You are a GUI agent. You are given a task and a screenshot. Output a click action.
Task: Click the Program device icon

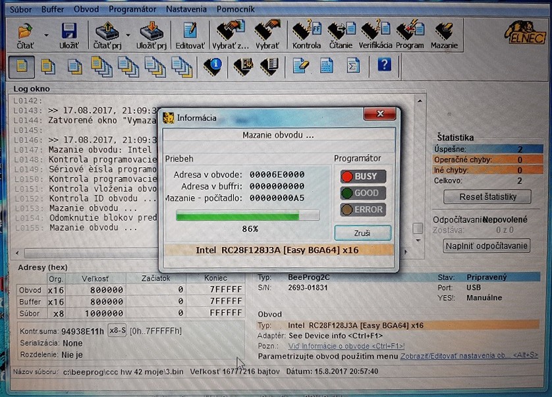click(x=410, y=35)
